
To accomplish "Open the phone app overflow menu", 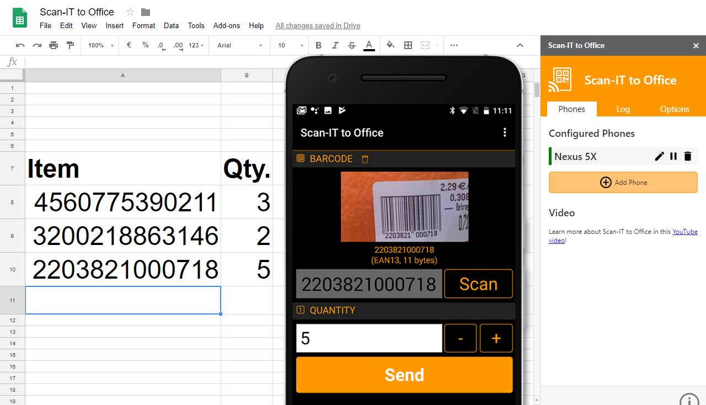I will (x=504, y=132).
